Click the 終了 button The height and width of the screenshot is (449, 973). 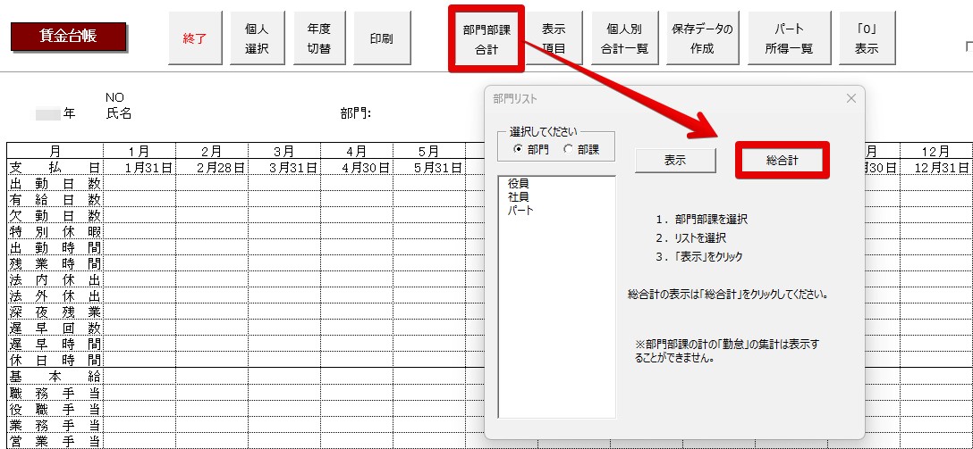(194, 39)
